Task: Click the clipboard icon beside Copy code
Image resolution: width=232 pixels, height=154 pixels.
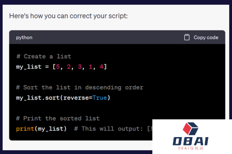Action: (187, 37)
